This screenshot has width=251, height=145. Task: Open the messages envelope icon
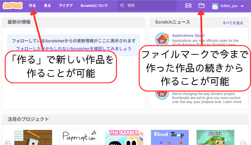[188, 6]
